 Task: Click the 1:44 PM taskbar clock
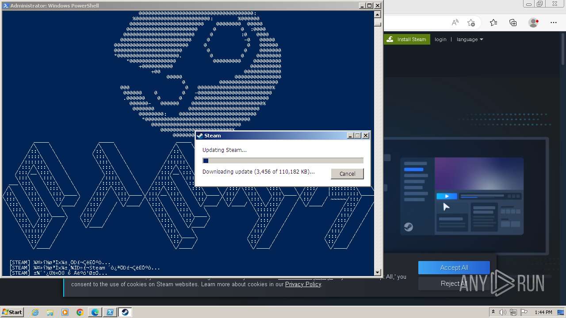(543, 312)
